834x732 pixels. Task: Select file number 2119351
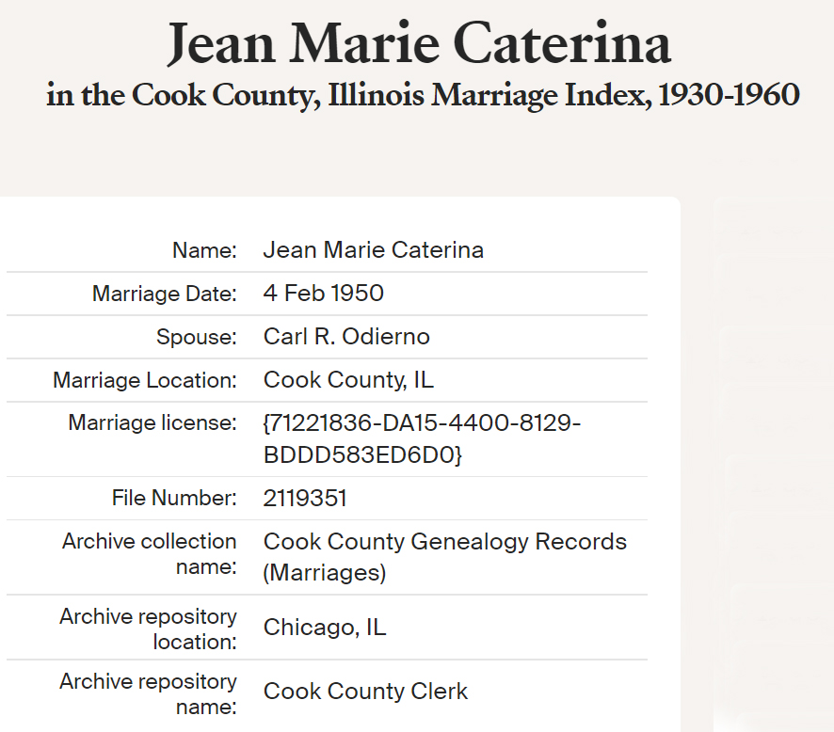305,498
